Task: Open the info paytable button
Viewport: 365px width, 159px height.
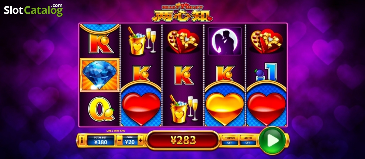Action: pyautogui.click(x=82, y=140)
